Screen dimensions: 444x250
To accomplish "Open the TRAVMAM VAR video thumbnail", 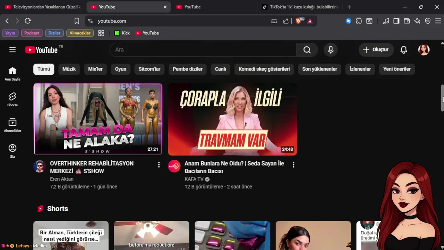I will click(x=232, y=119).
